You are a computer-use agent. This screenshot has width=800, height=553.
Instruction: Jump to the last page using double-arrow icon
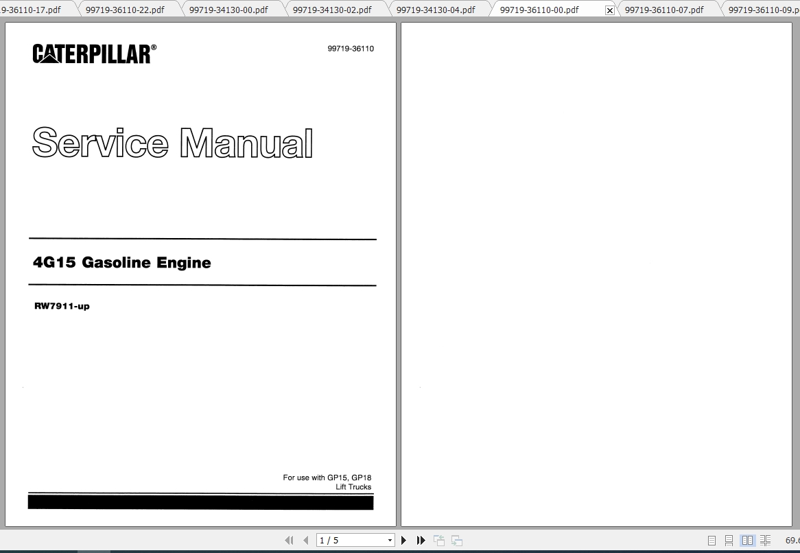pos(421,540)
